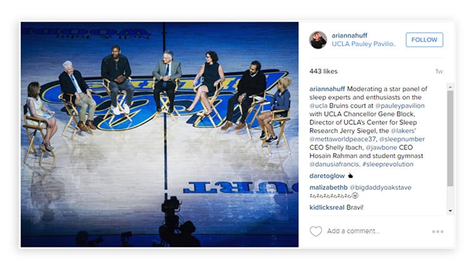This screenshot has width=475, height=272.
Task: Open the ariannahuff username in header
Action: [x=349, y=36]
